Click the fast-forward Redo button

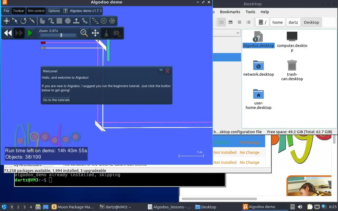(x=19, y=33)
